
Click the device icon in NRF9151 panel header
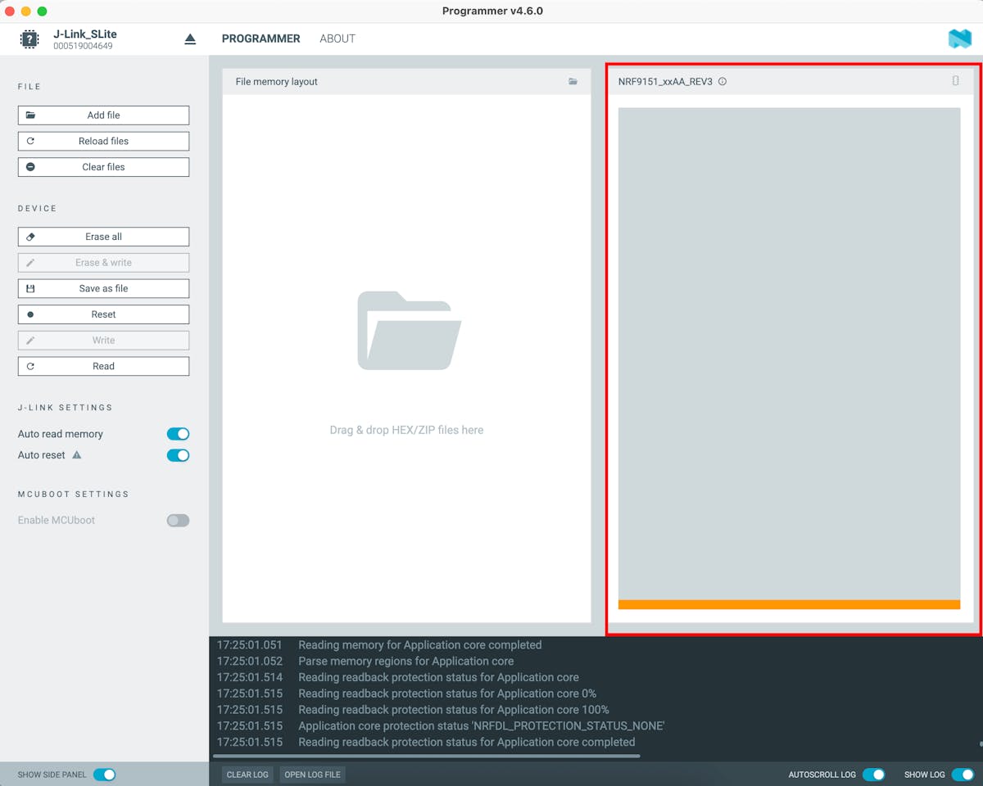[x=955, y=81]
